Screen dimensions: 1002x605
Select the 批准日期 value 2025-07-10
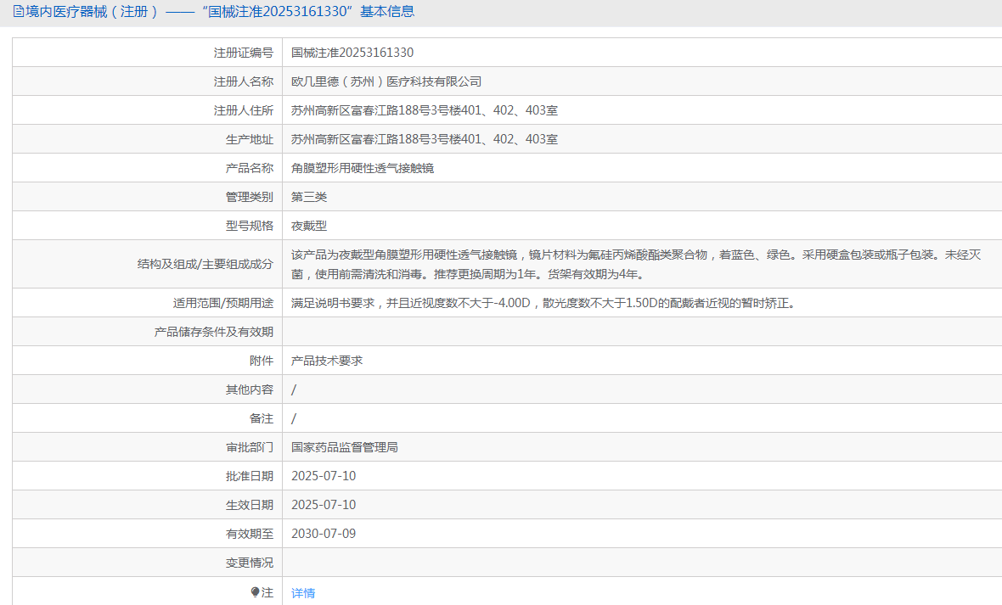point(324,476)
